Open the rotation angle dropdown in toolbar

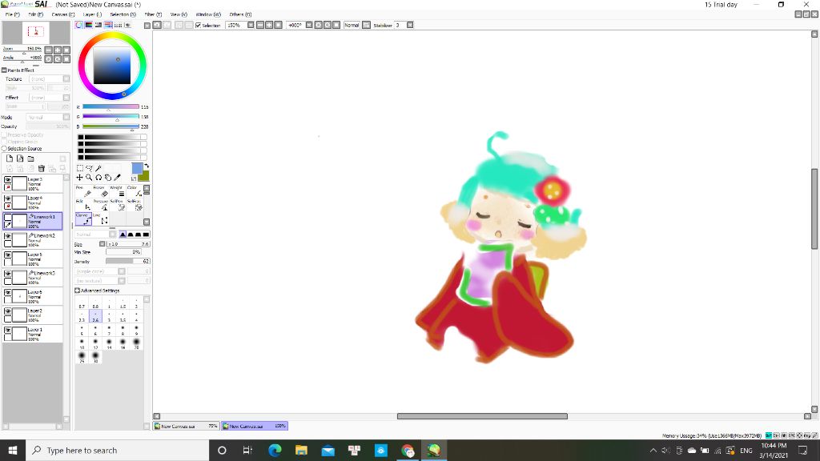[x=309, y=25]
